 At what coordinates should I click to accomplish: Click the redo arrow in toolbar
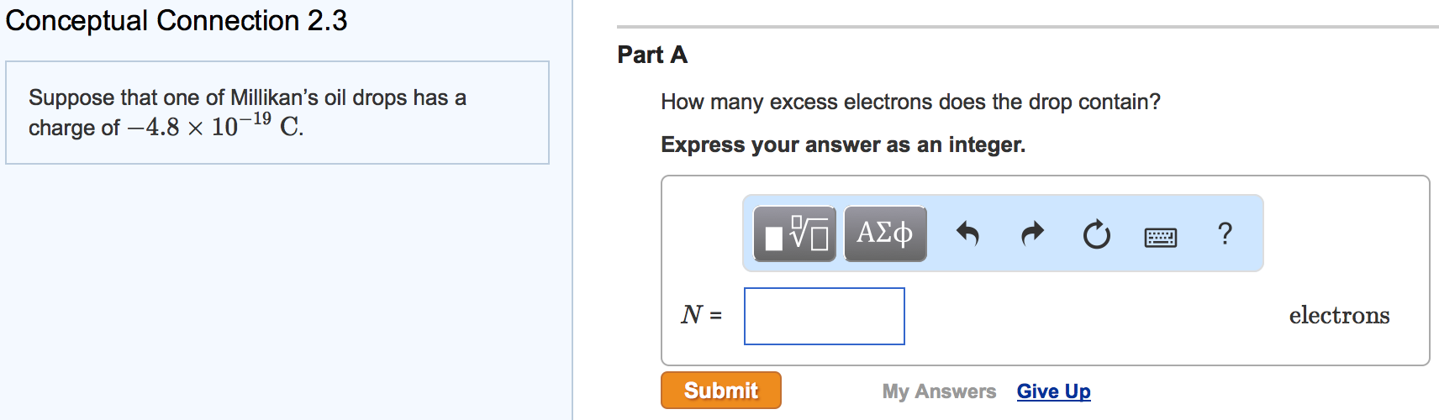[1032, 234]
